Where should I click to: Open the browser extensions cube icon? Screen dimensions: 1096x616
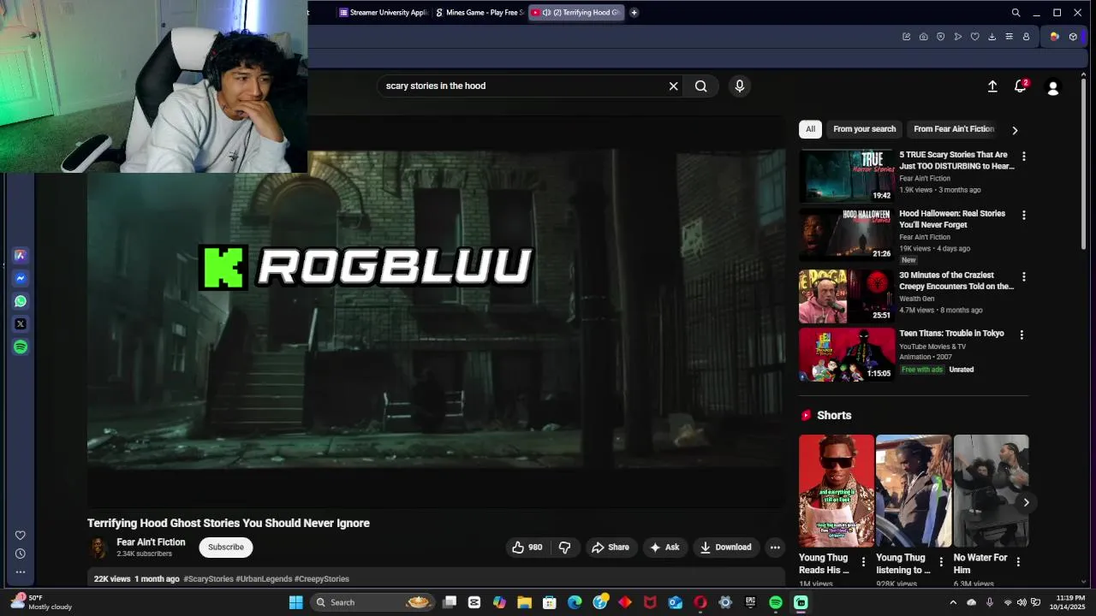pos(1073,37)
